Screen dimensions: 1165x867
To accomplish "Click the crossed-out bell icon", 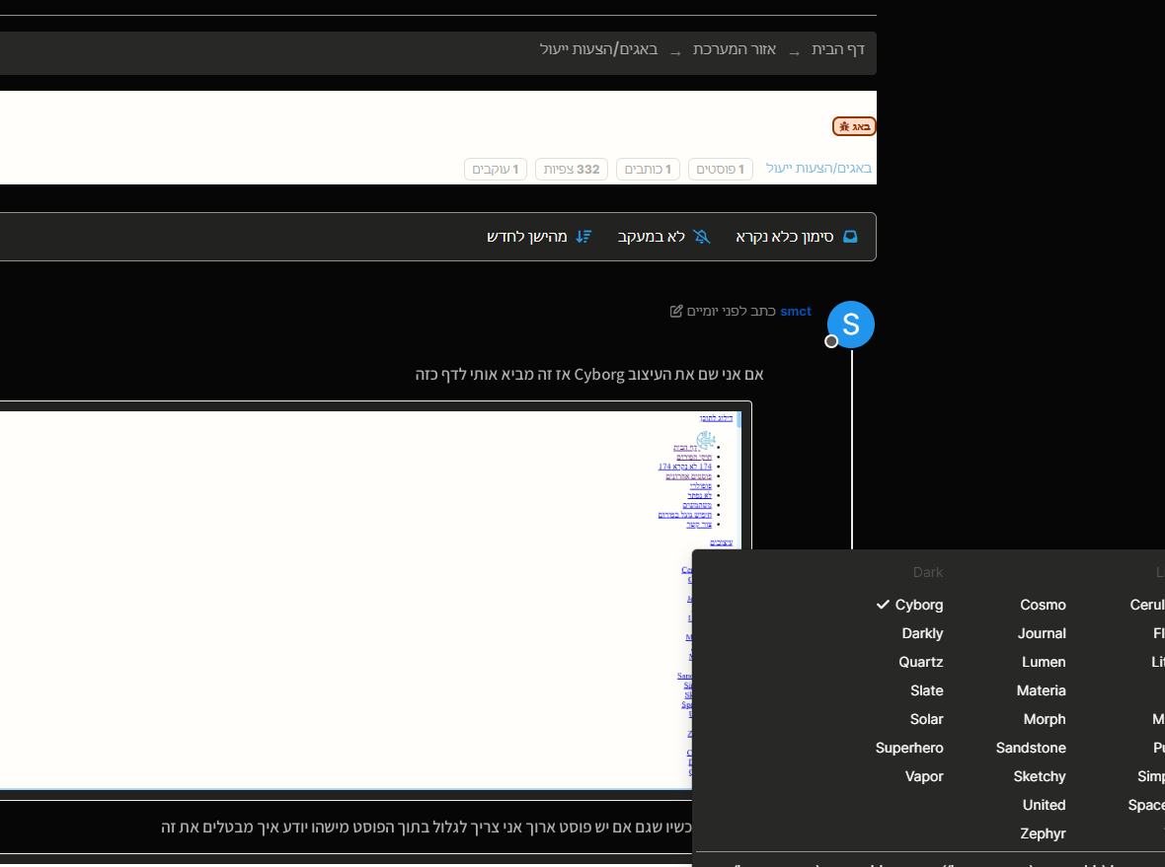I will click(702, 237).
